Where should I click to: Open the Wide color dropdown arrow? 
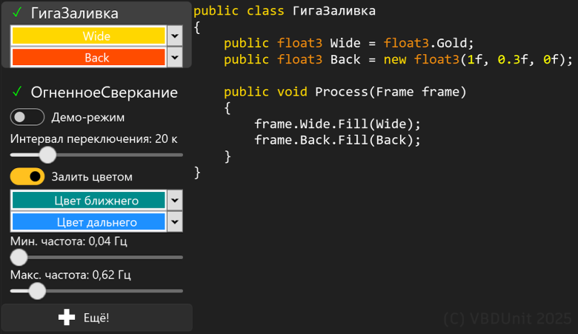(175, 36)
